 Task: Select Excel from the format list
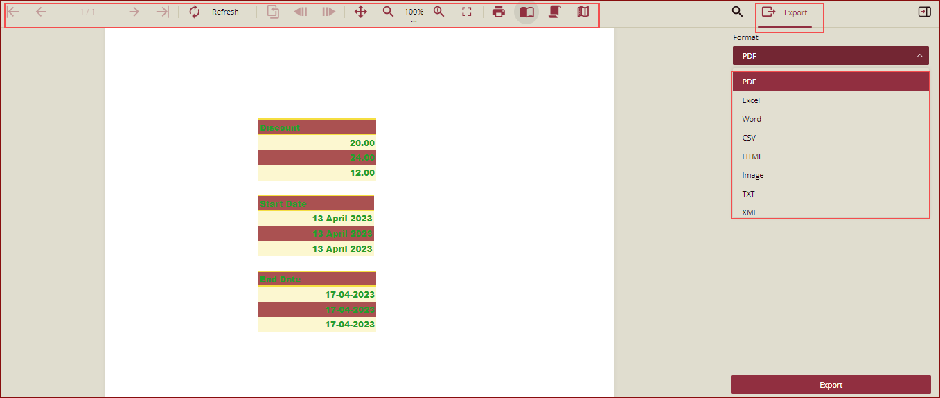pyautogui.click(x=751, y=100)
